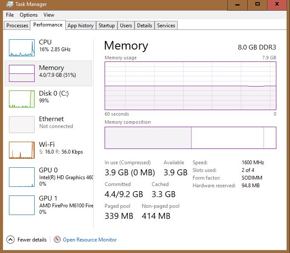Click the Cached 3.3 GB value
This screenshot has width=290, height=253.
[164, 194]
